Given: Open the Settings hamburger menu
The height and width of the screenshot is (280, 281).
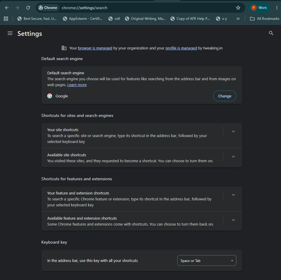Looking at the screenshot, I should [10, 33].
